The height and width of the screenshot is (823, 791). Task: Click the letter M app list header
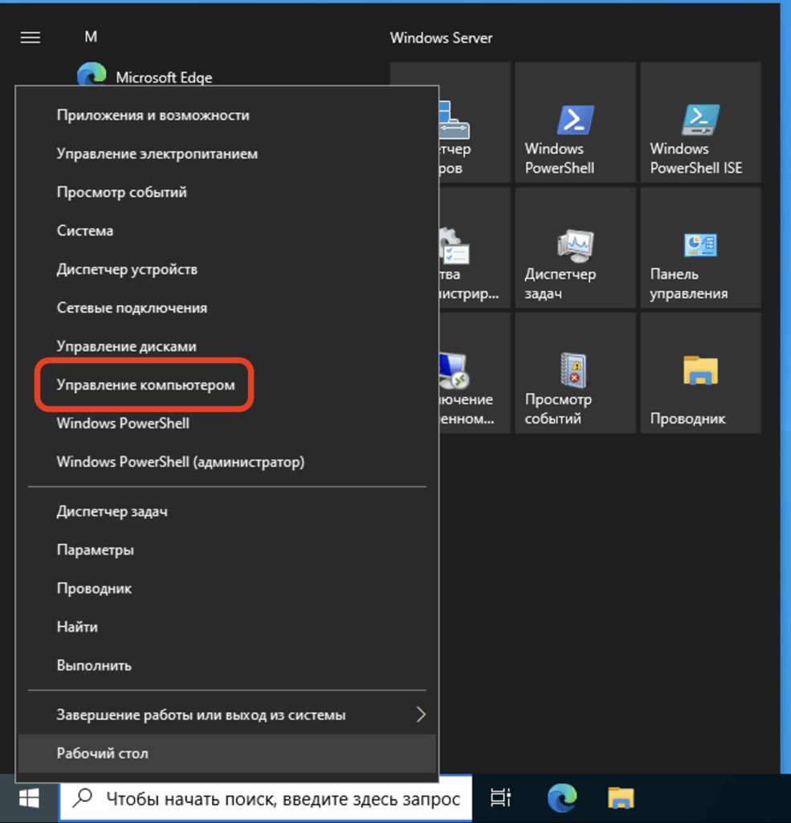(x=91, y=37)
